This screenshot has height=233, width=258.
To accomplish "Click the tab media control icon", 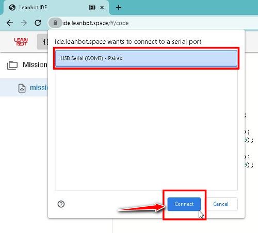I will pyautogui.click(x=92, y=7).
